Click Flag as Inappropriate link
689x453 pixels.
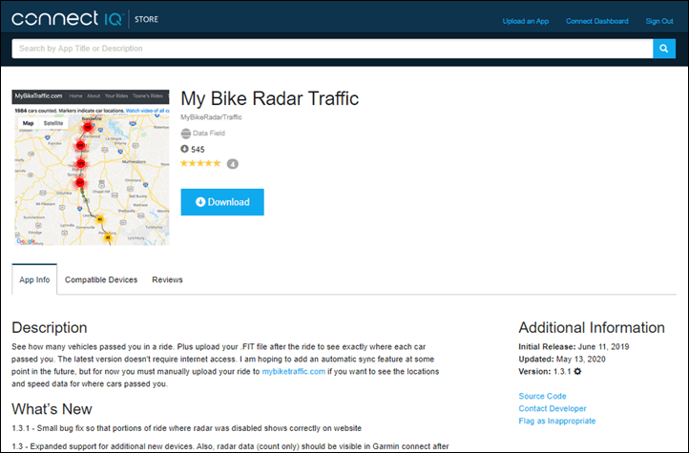click(x=557, y=421)
